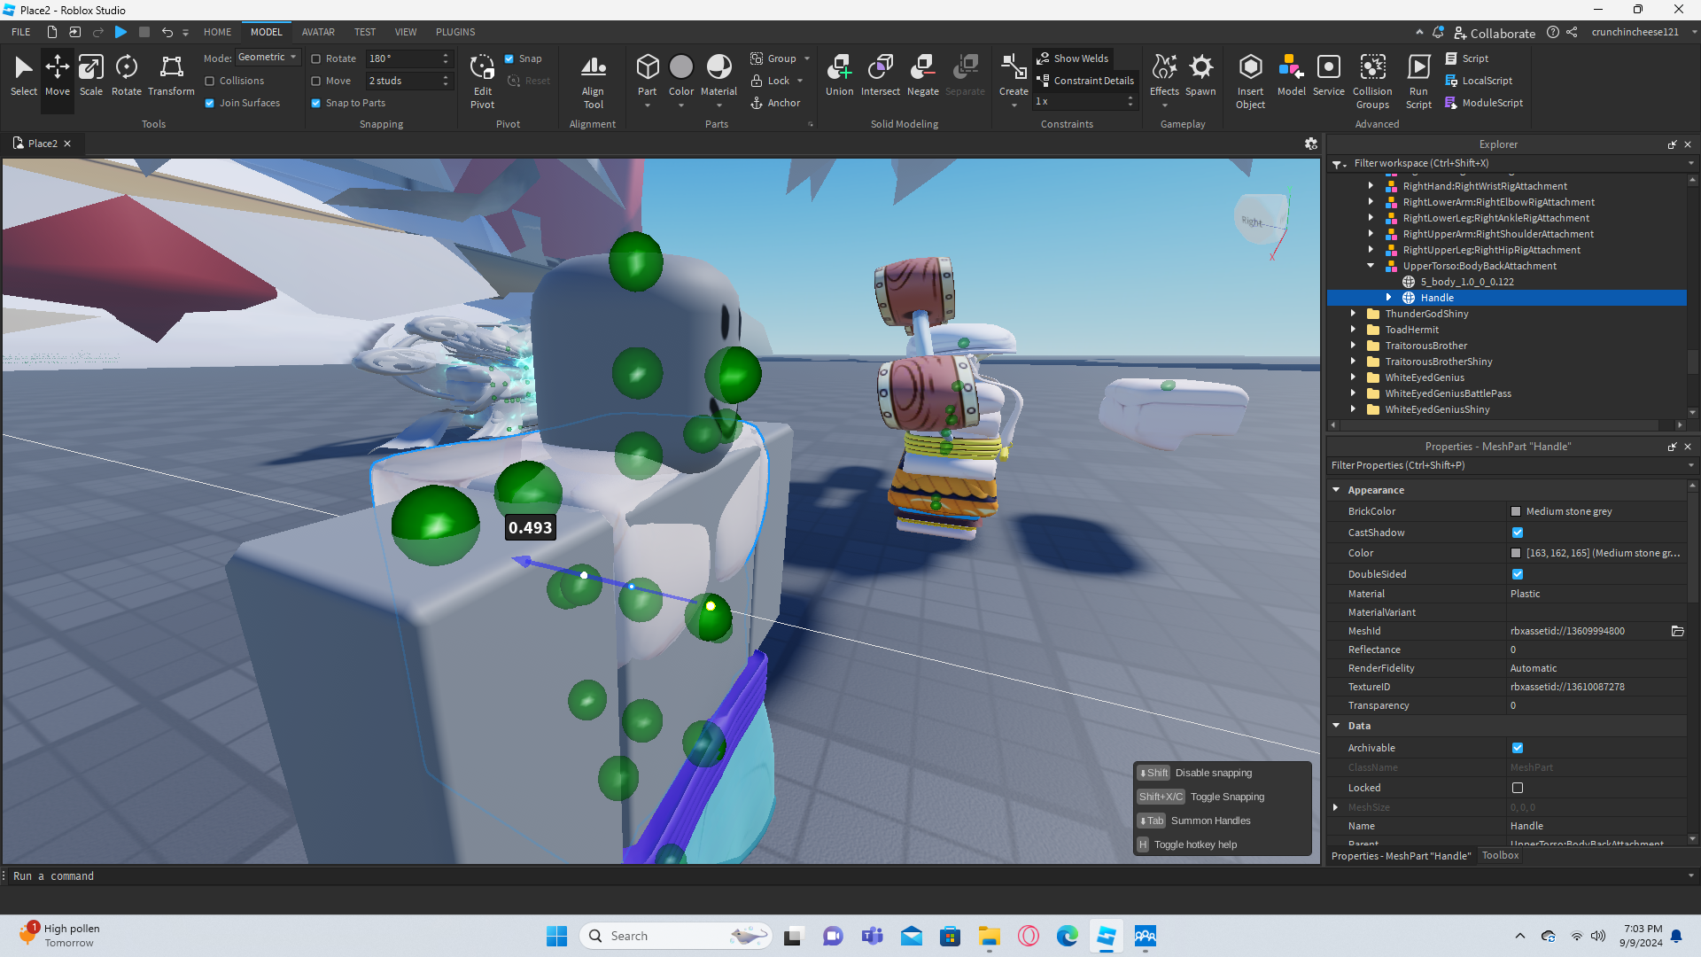Click the Collaborate button
Image resolution: width=1701 pixels, height=957 pixels.
(x=1495, y=33)
